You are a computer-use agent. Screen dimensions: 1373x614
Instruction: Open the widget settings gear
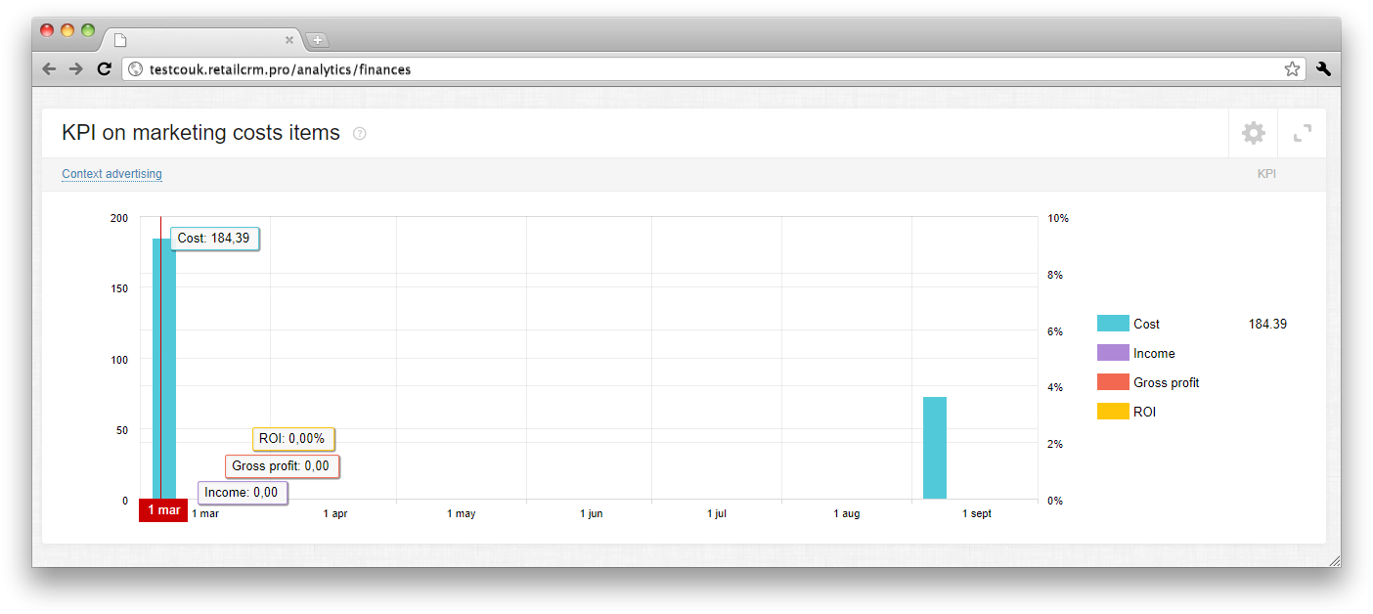(1253, 133)
